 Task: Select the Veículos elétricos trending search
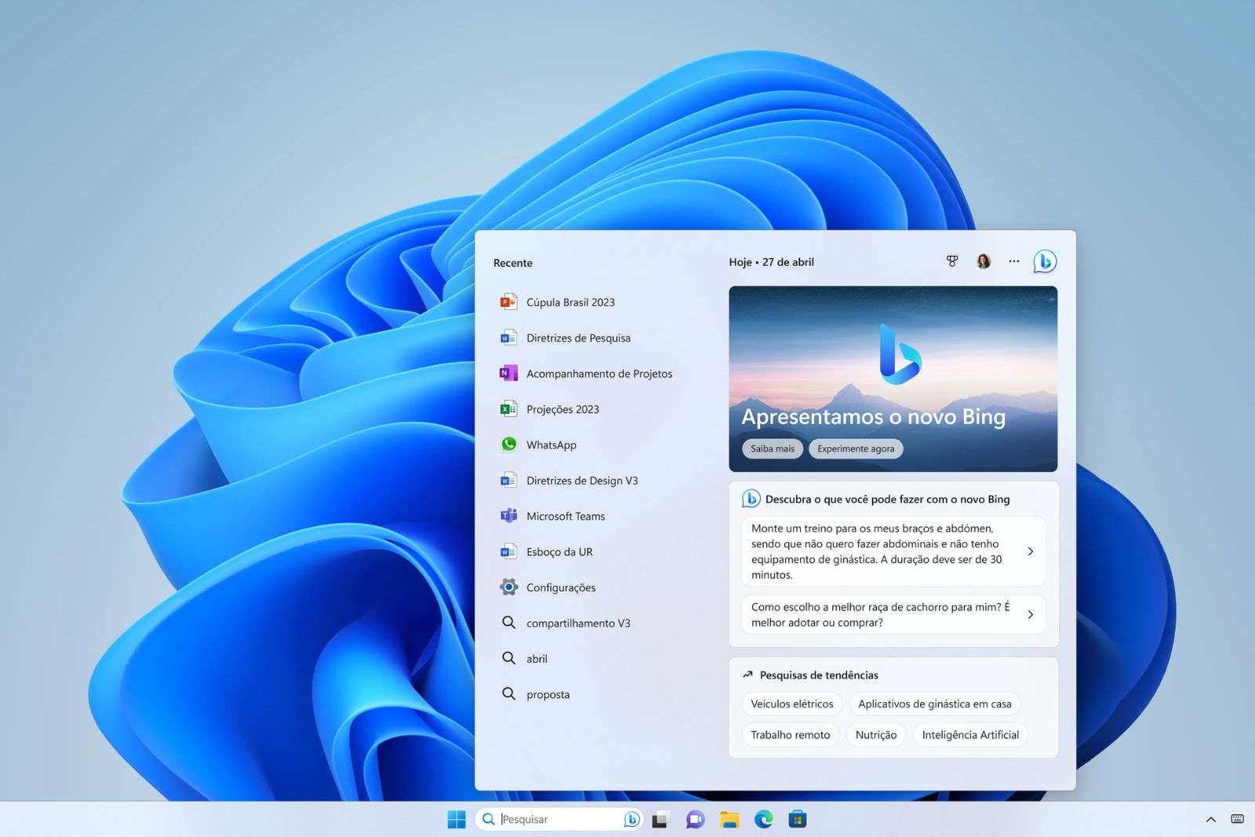(x=791, y=704)
